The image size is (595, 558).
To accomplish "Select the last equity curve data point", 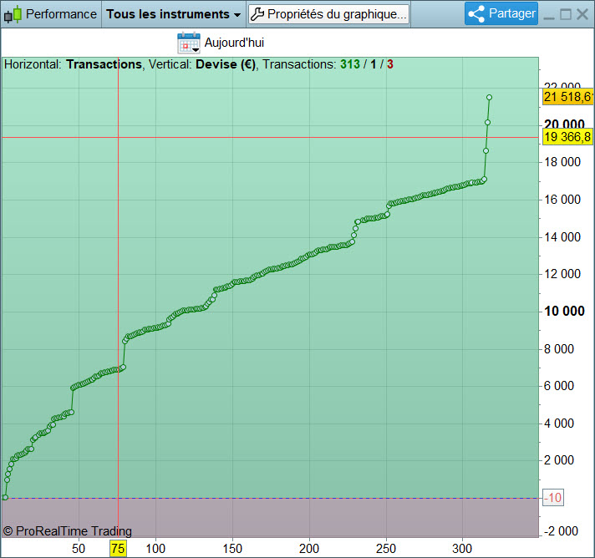I will click(x=489, y=98).
